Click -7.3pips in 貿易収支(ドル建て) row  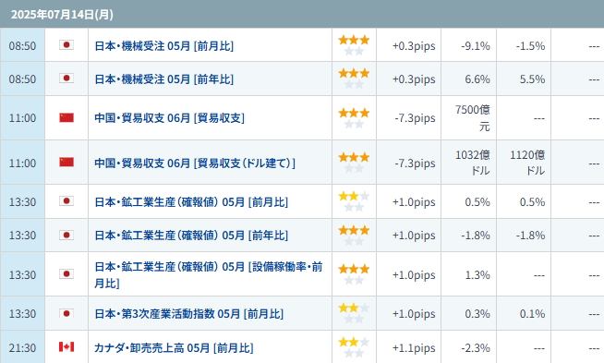[415, 163]
